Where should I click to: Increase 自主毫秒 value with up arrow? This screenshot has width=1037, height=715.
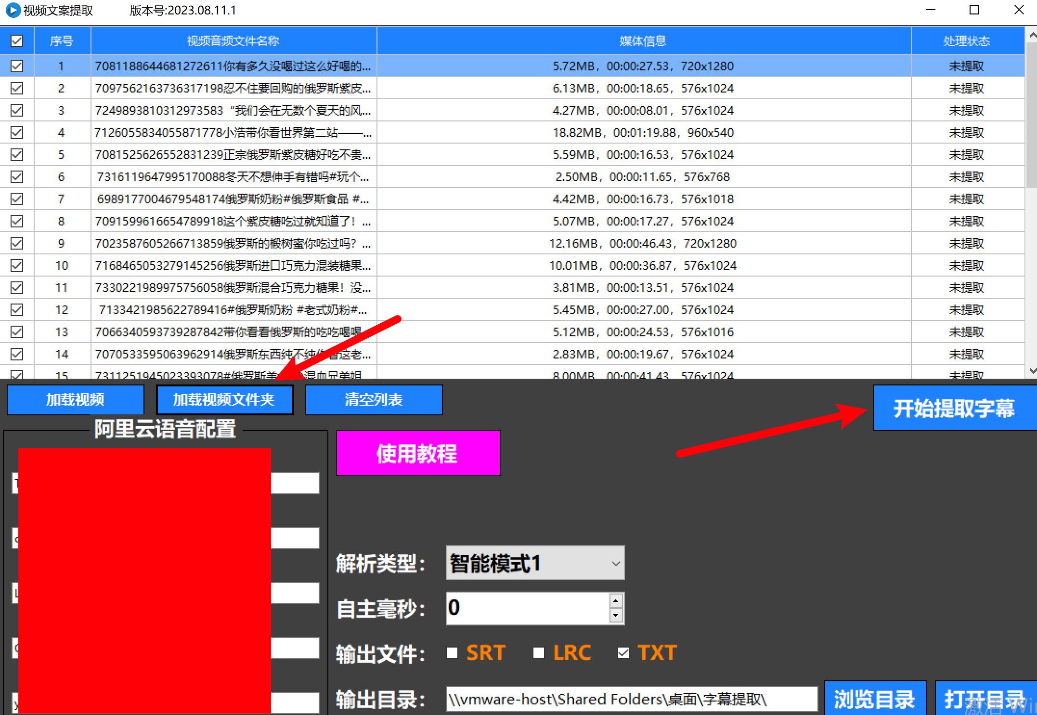pyautogui.click(x=615, y=601)
